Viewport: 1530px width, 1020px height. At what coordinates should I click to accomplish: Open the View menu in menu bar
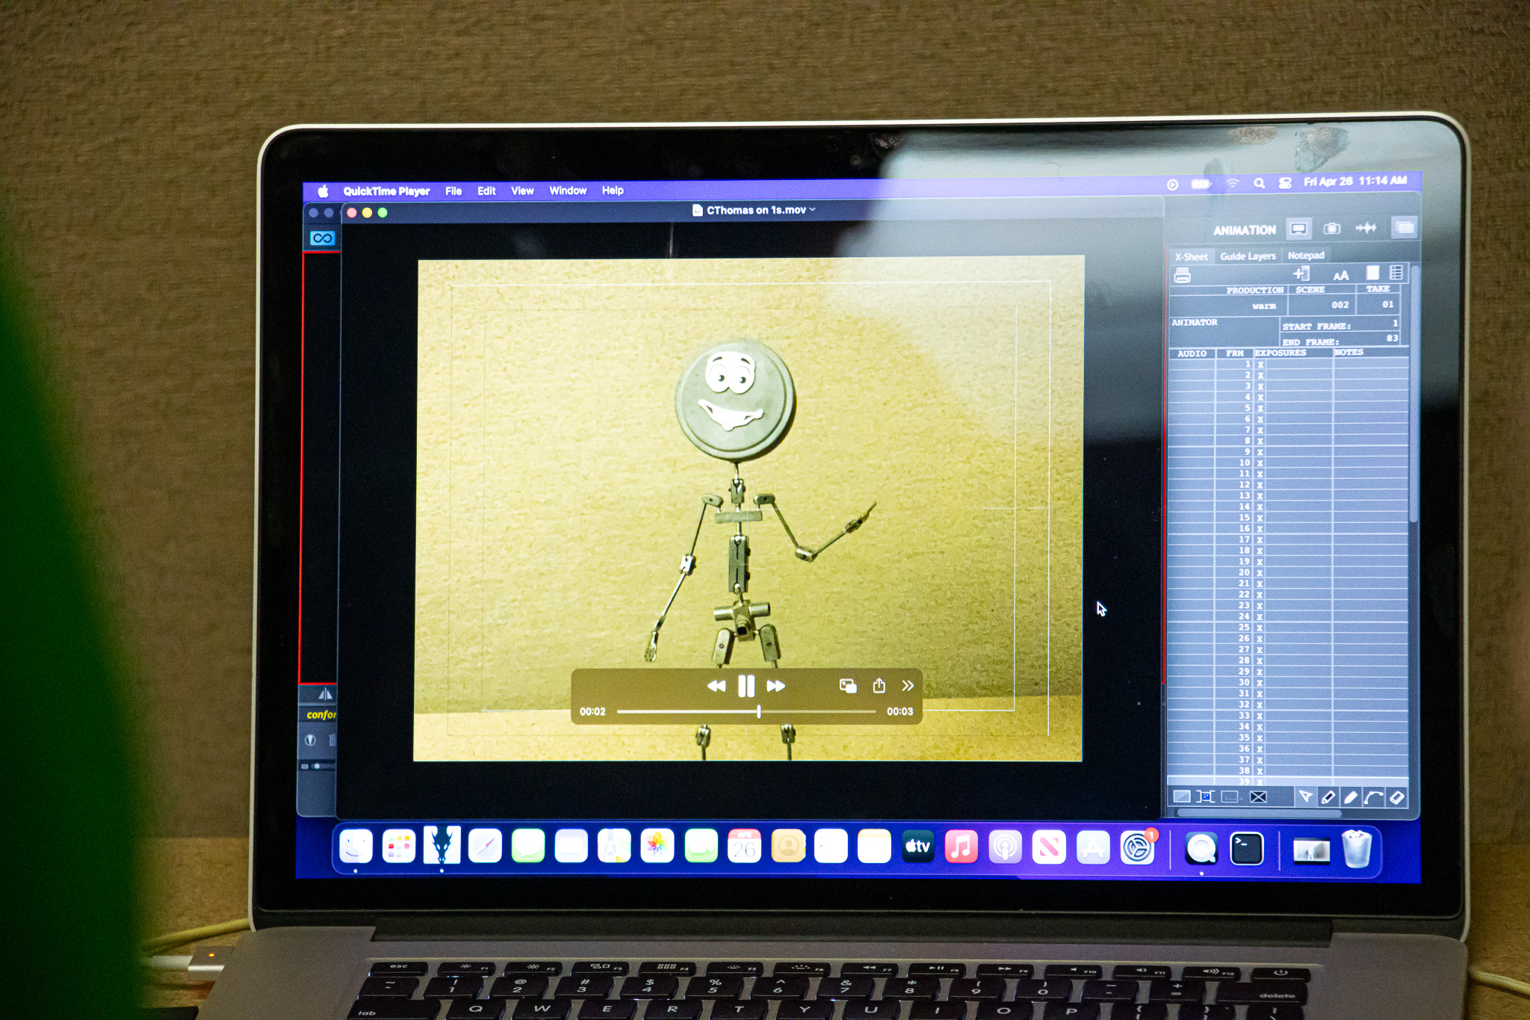coord(522,191)
